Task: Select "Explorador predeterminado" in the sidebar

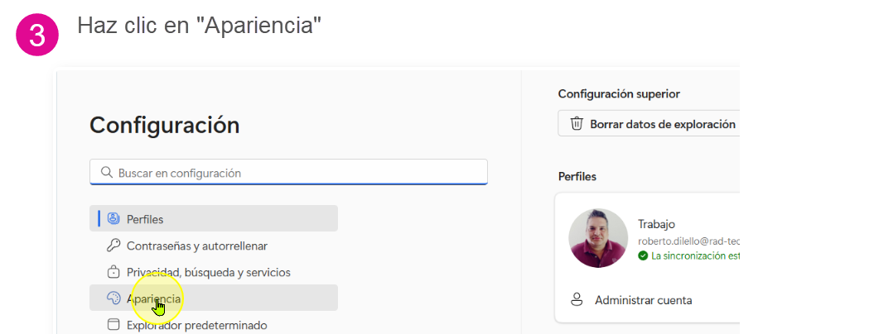Action: coord(197,325)
